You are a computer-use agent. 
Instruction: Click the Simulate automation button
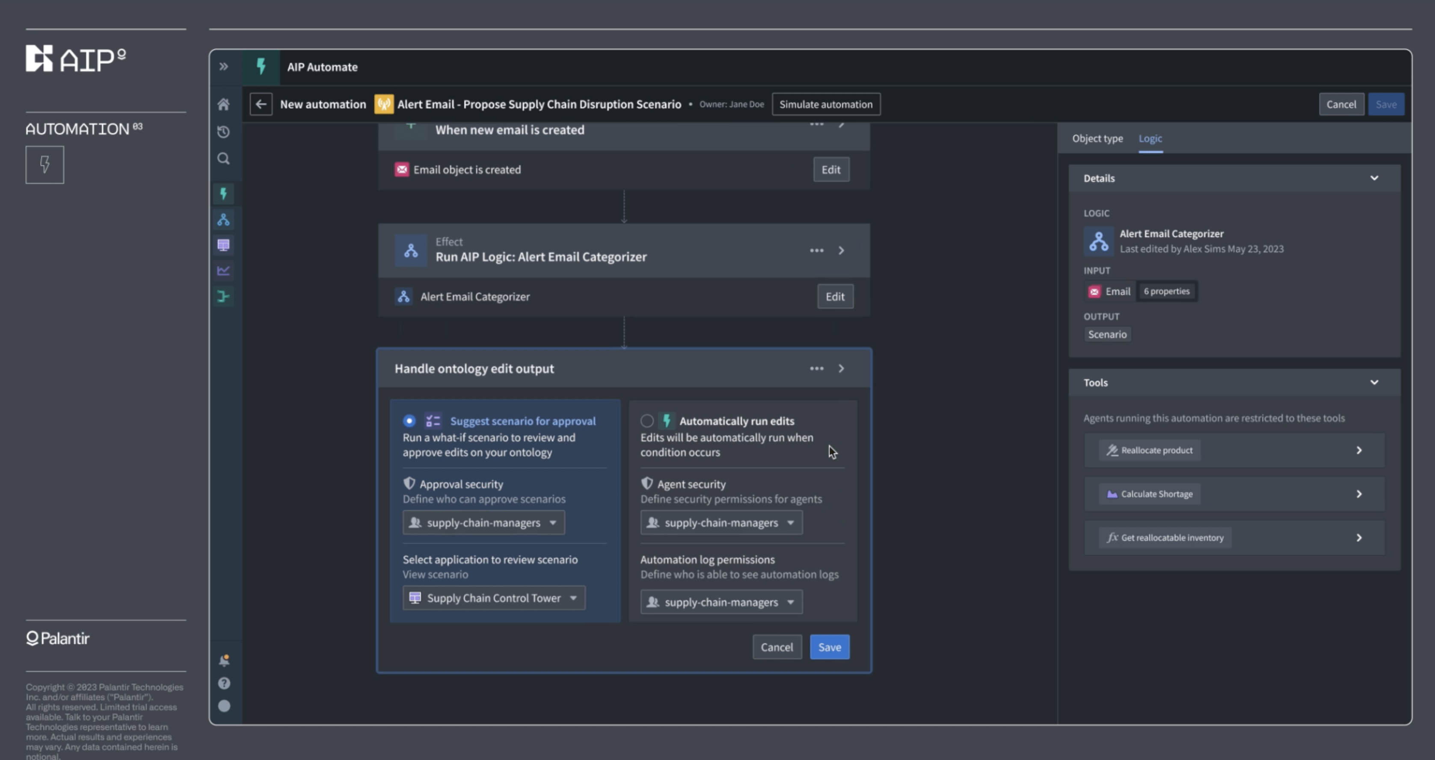click(826, 104)
